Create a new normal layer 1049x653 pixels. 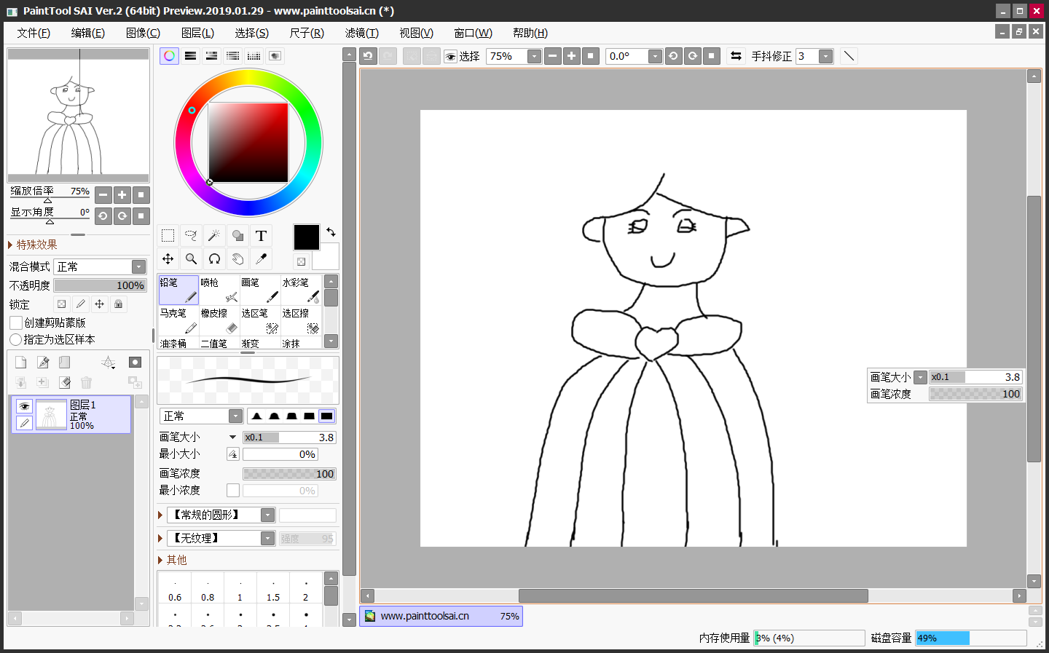[20, 363]
